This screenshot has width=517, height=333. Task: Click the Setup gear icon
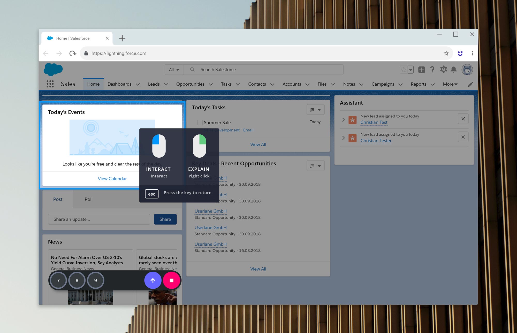(x=444, y=69)
